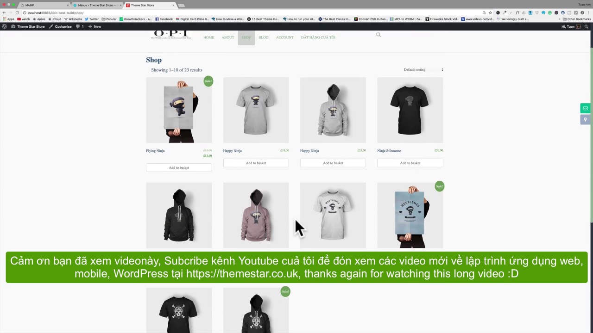The width and height of the screenshot is (593, 333).
Task: Open the Popular bookmarks folder
Action: (109, 19)
